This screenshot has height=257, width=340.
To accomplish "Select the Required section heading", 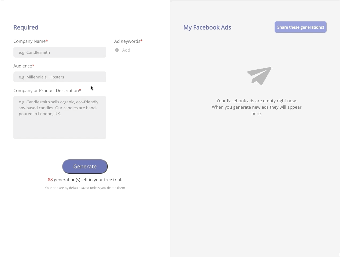I will (x=26, y=27).
